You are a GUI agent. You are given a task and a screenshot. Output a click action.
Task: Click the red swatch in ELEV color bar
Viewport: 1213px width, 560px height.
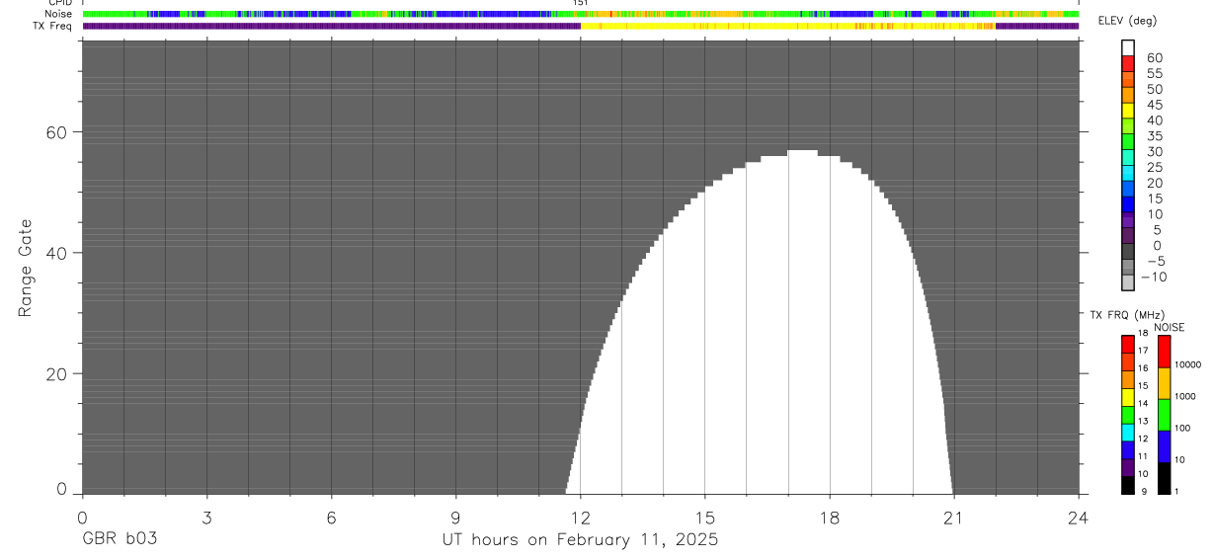click(x=1128, y=62)
